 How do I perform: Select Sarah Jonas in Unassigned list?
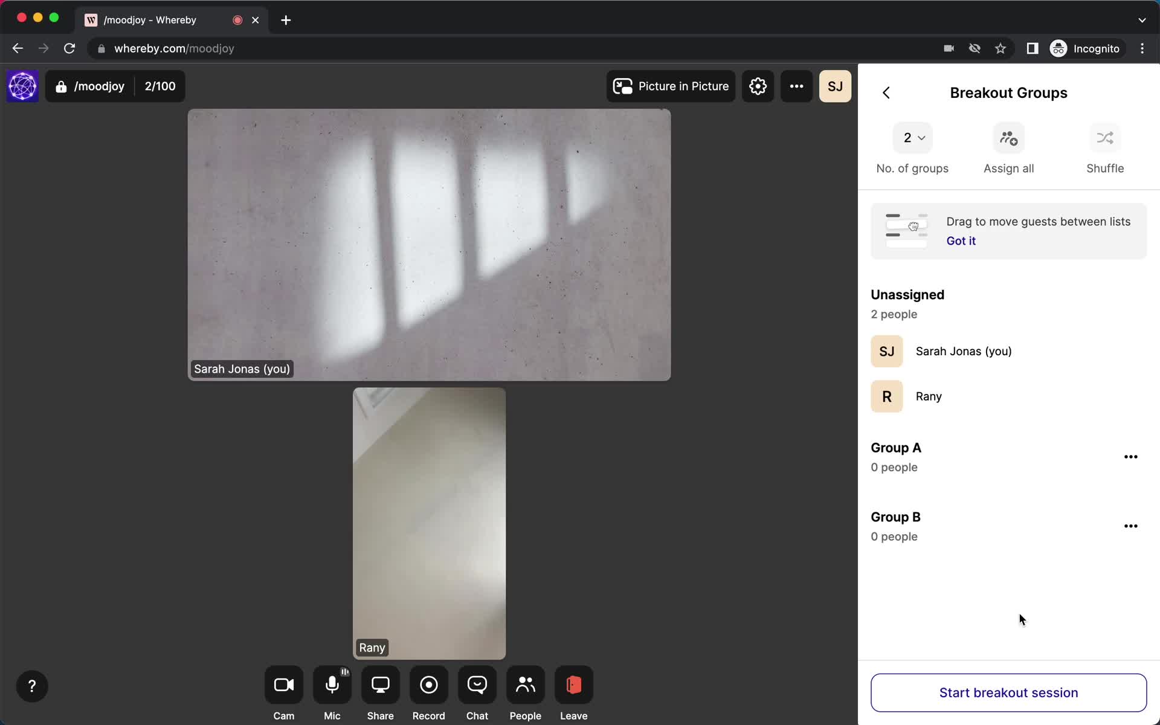pyautogui.click(x=964, y=351)
